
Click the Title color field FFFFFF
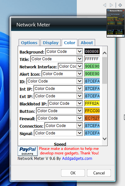pos(92,59)
